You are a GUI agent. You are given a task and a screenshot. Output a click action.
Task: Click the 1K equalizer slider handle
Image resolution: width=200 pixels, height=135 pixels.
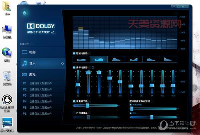[131, 86]
